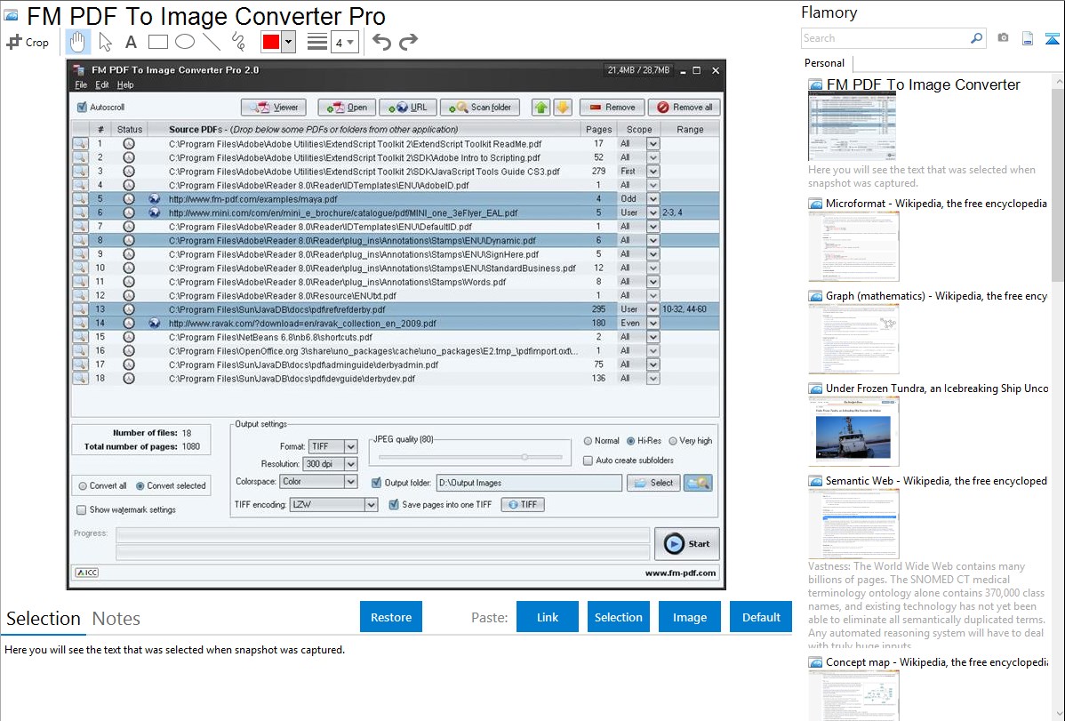Click the Redo arrow
The height and width of the screenshot is (721, 1065).
(408, 42)
